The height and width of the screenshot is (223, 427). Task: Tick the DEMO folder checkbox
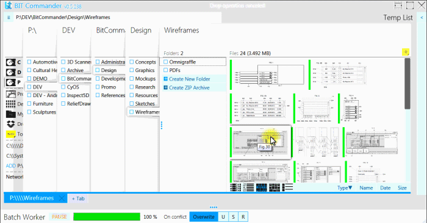coord(29,79)
